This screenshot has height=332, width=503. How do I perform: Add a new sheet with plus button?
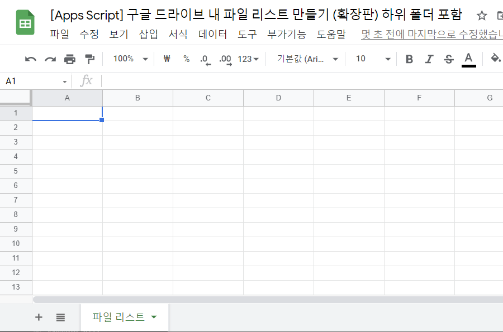click(39, 317)
